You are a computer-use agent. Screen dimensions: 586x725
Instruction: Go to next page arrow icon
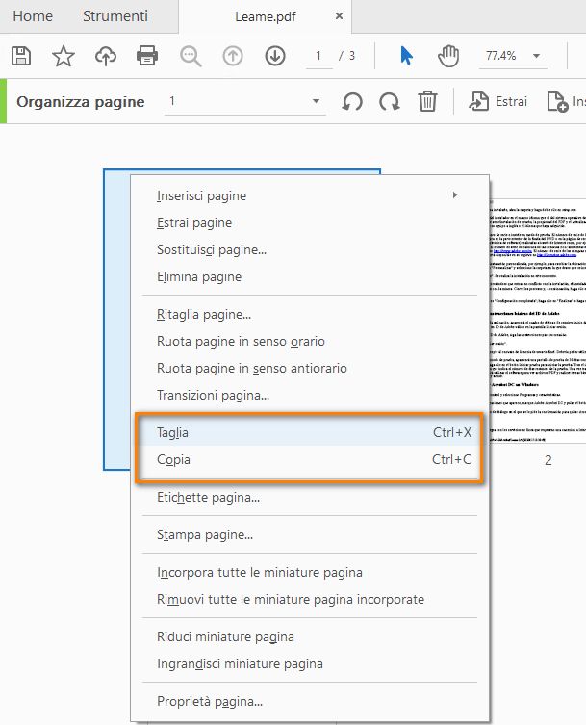(x=275, y=56)
